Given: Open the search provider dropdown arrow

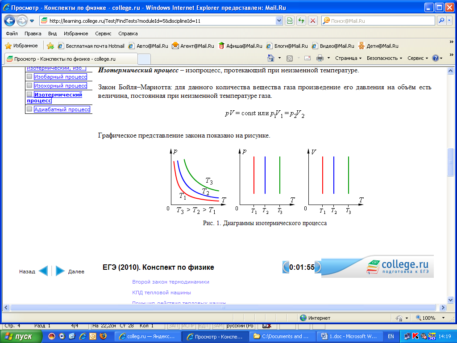Looking at the screenshot, I should pyautogui.click(x=449, y=21).
